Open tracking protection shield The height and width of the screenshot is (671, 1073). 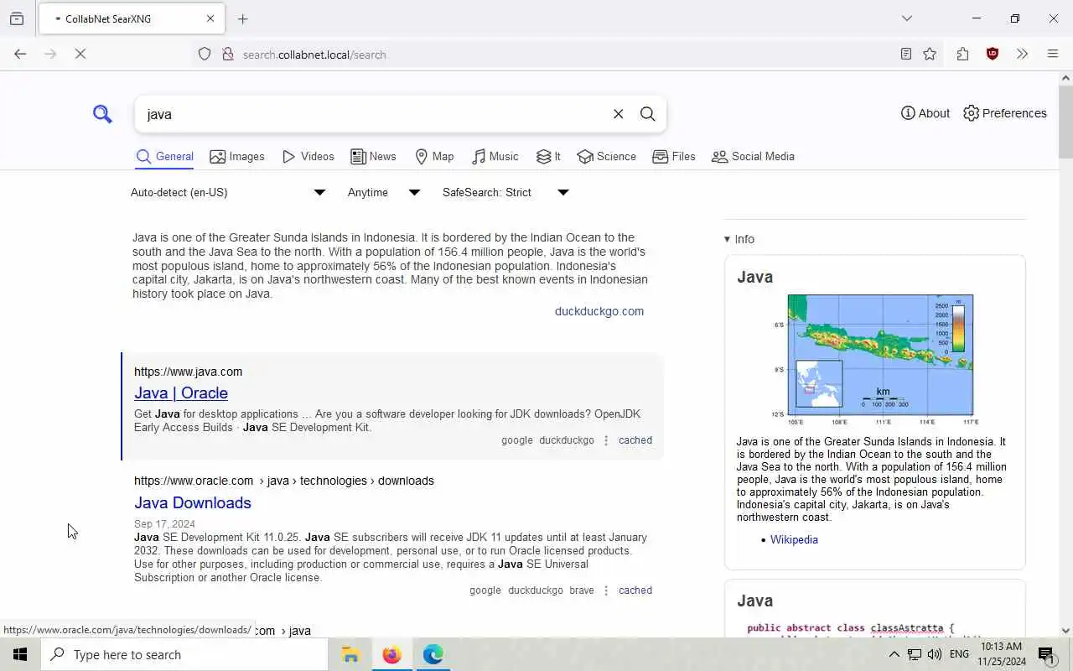point(205,54)
